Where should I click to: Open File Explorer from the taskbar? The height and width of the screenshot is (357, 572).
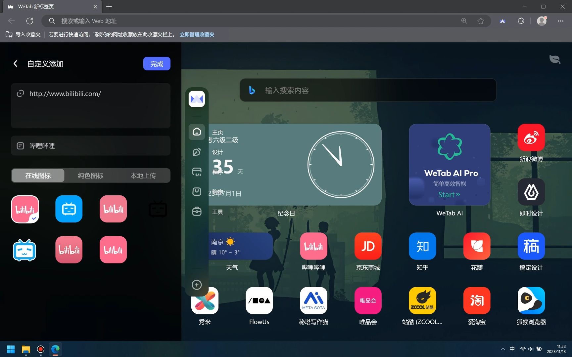[x=26, y=349]
